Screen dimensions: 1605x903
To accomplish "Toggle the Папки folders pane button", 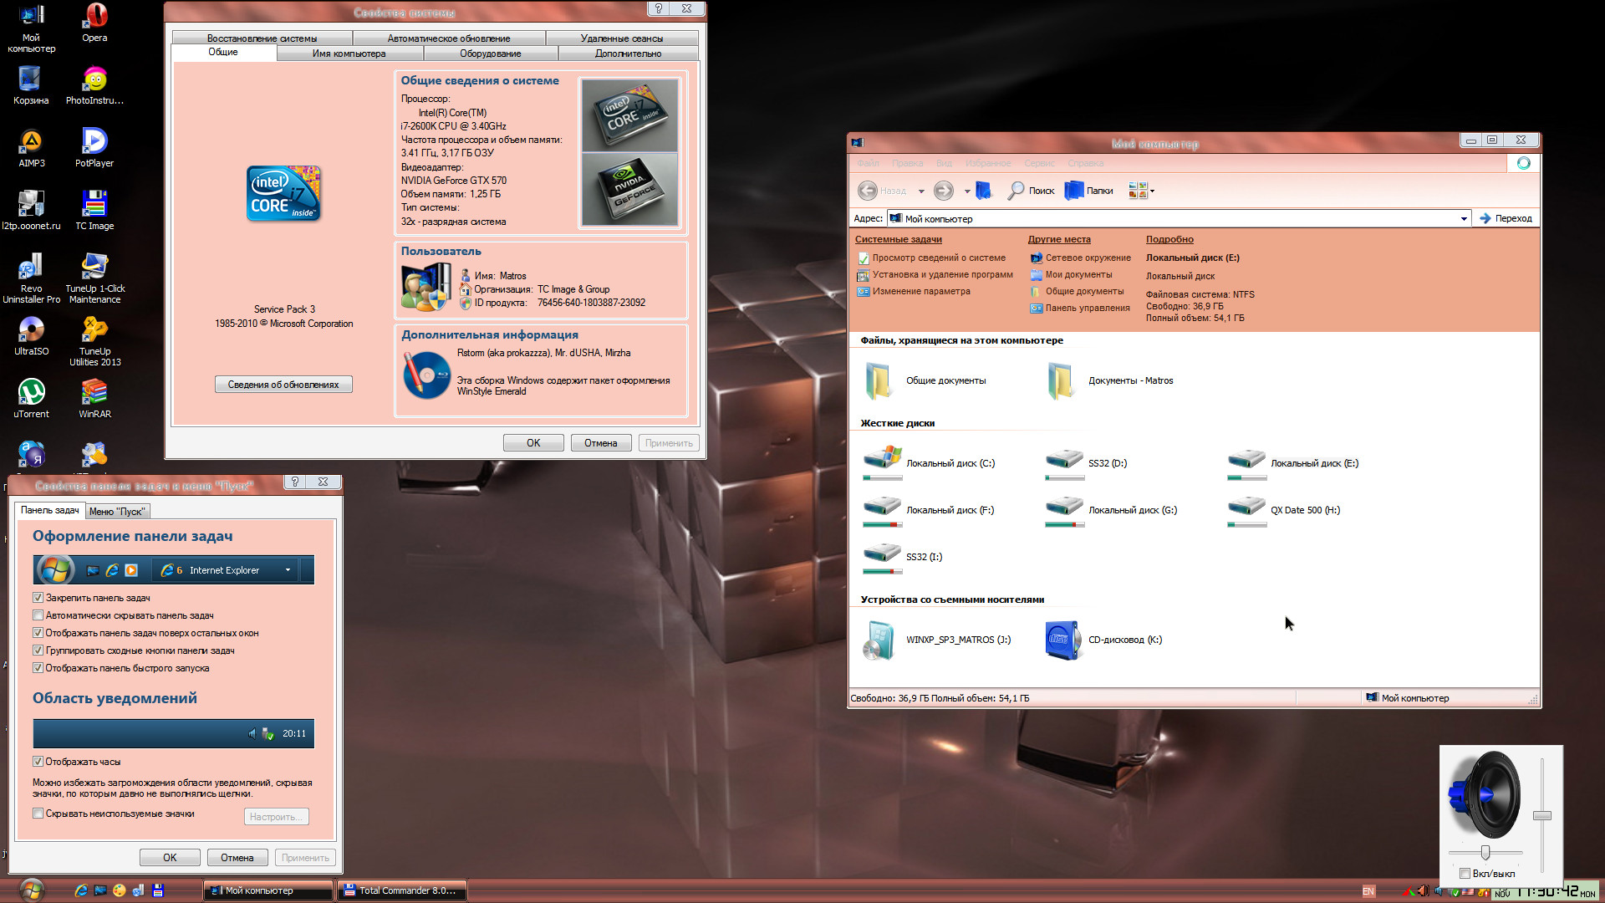I will (1088, 191).
